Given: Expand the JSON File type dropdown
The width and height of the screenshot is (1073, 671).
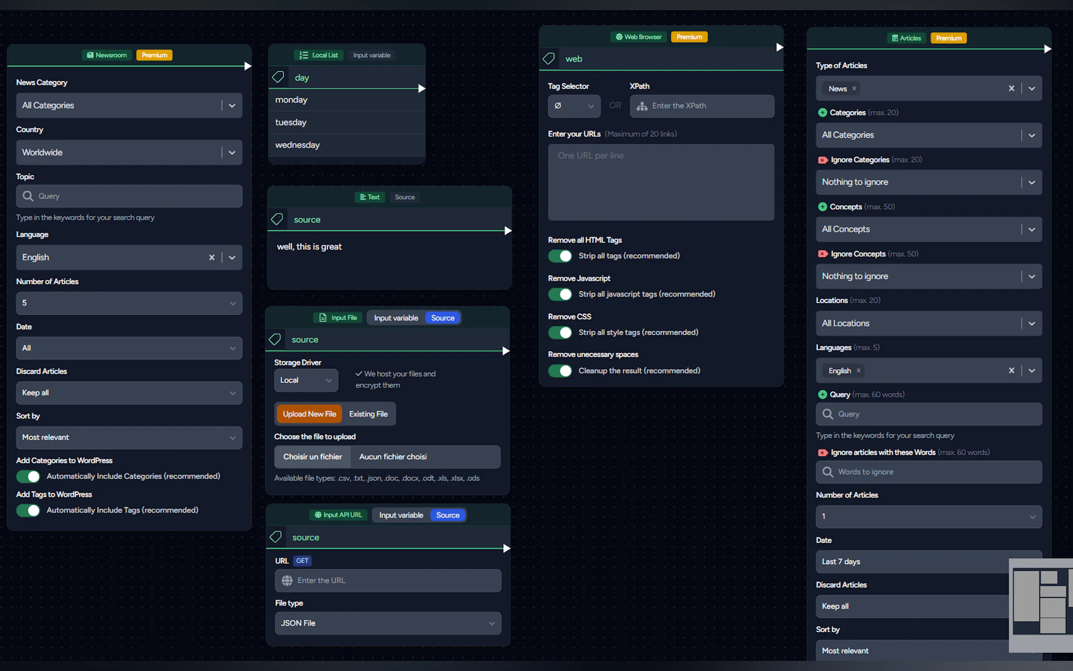Looking at the screenshot, I should coord(388,623).
